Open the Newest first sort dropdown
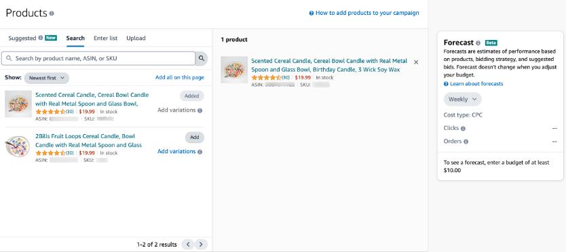The width and height of the screenshot is (566, 252). pos(47,78)
